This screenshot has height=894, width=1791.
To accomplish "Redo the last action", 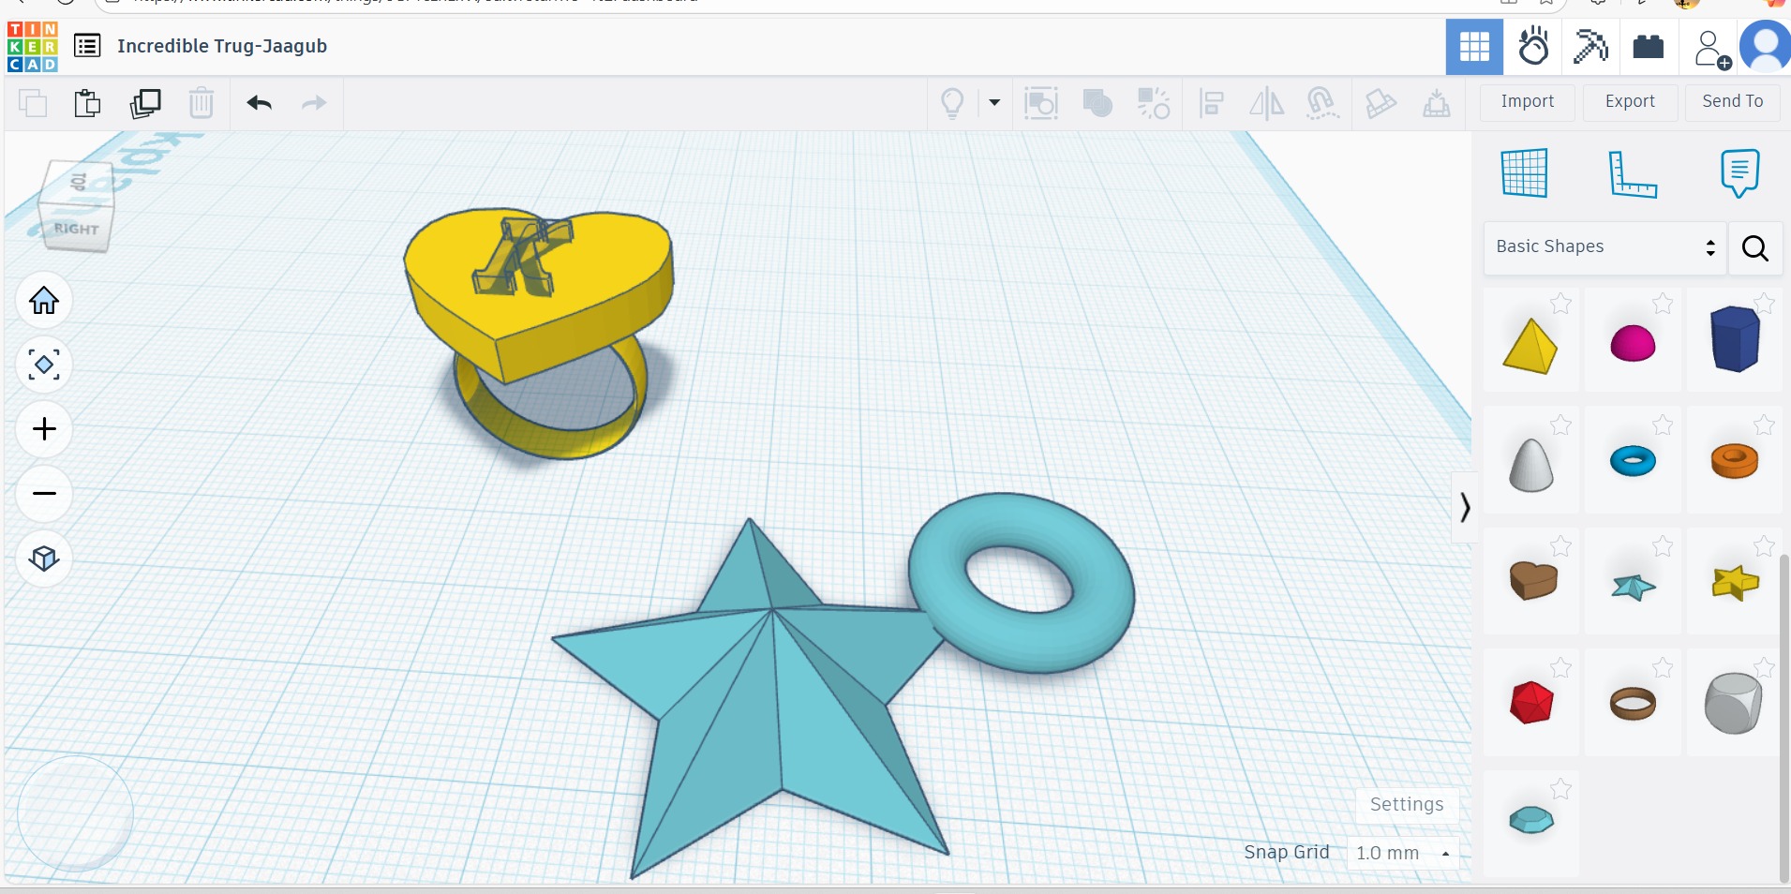I will 314,103.
